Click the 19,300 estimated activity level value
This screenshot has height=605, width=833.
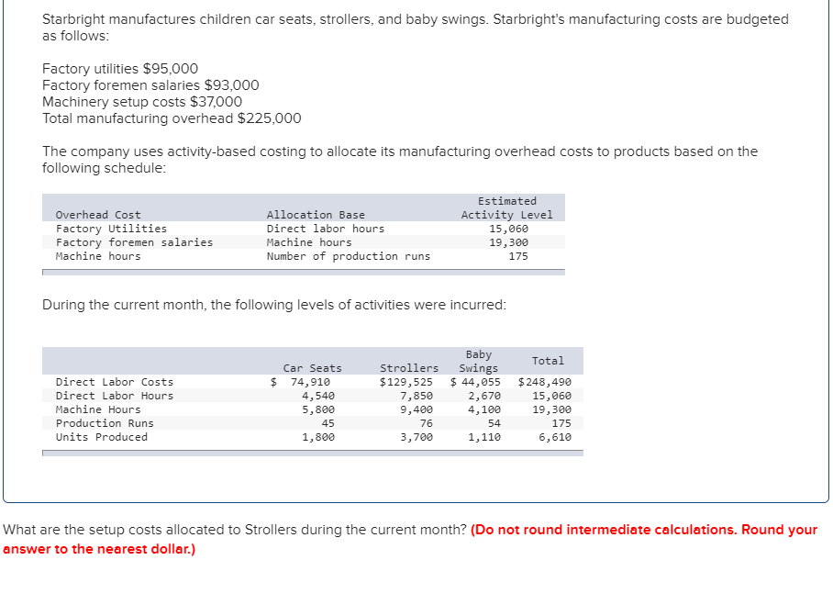(509, 242)
